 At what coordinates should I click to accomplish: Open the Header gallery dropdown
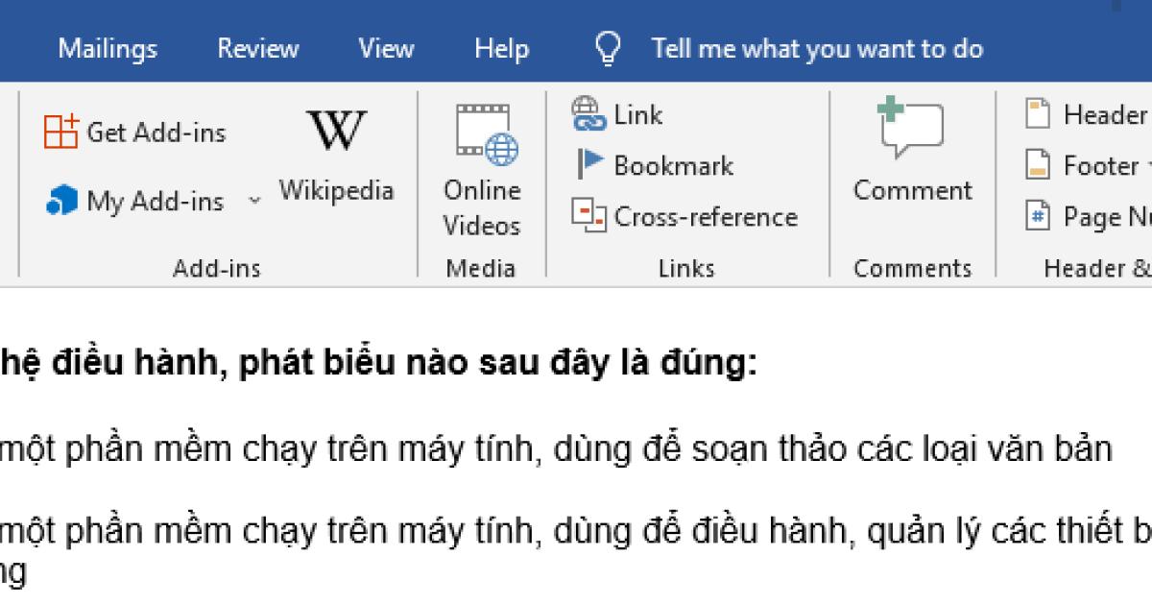pyautogui.click(x=1148, y=114)
